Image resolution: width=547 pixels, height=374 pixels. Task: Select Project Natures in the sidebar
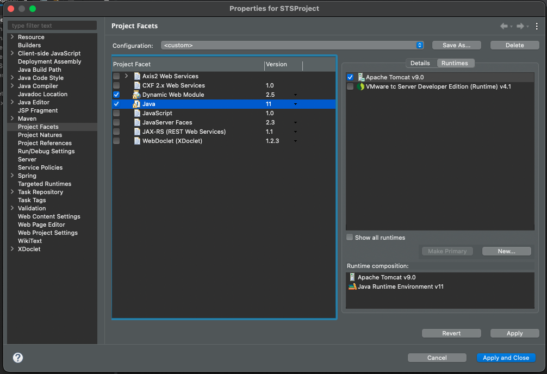[x=40, y=135]
